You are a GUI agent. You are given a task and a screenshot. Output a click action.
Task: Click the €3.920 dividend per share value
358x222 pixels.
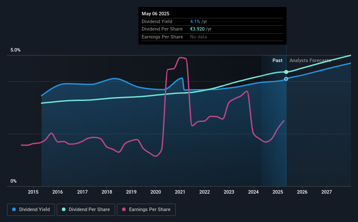pos(197,29)
